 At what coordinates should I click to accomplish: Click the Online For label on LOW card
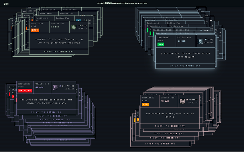pos(184,37)
